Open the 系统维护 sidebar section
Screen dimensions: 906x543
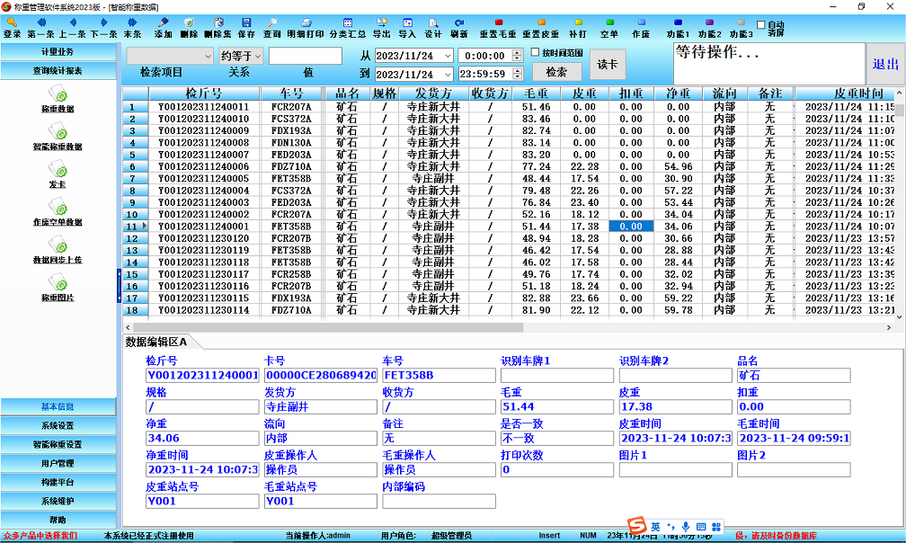click(x=58, y=502)
